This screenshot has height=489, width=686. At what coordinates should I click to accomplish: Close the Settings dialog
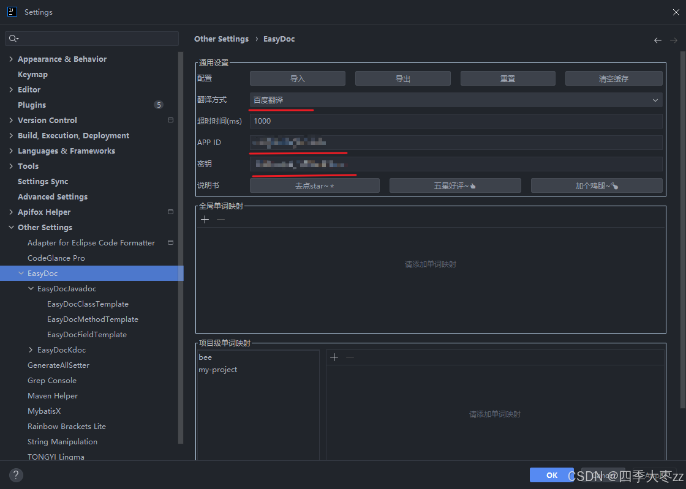click(x=676, y=12)
